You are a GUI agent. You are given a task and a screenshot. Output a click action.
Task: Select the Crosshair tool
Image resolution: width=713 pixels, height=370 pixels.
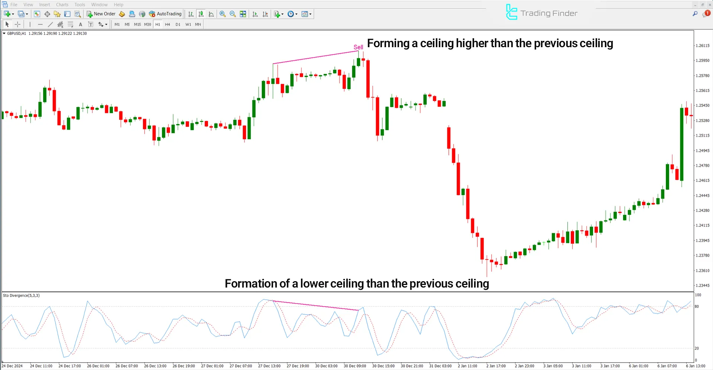point(17,24)
